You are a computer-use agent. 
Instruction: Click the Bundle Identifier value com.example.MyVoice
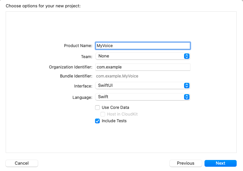[x=117, y=76]
